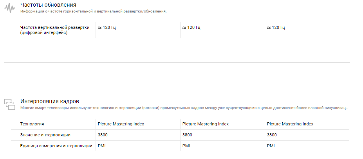Select the last column's "≈ 120 Гц" value

coord(276,27)
